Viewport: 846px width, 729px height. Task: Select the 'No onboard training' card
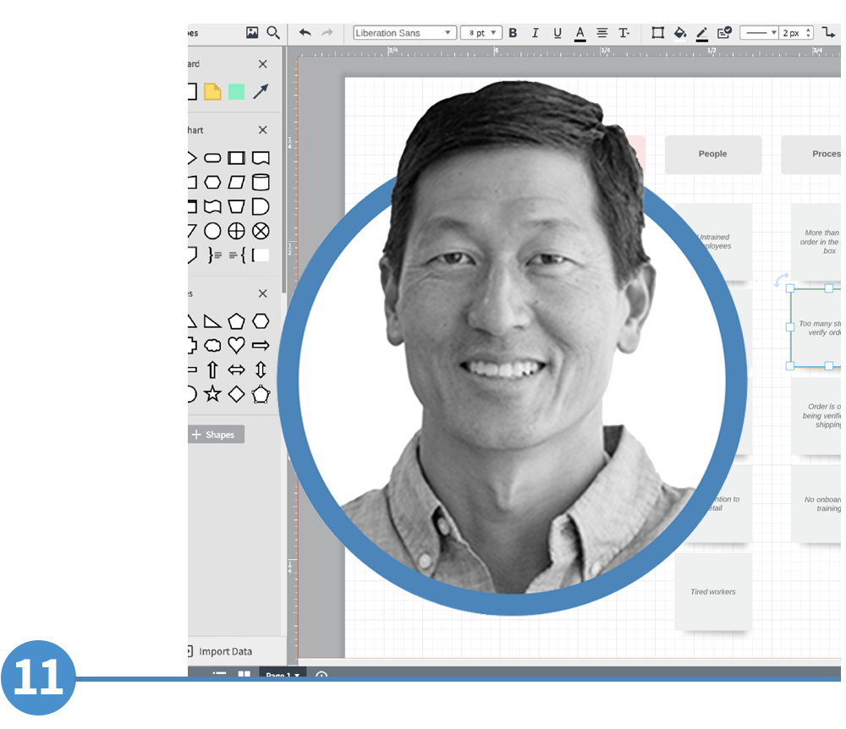click(816, 503)
